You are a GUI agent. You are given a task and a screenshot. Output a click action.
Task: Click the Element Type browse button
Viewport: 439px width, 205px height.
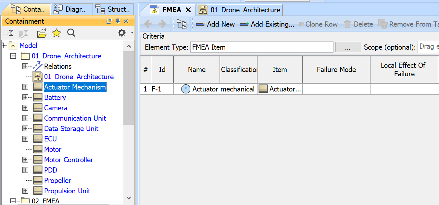click(x=348, y=47)
